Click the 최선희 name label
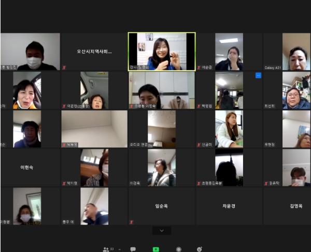311x252 pixels. [x=270, y=106]
